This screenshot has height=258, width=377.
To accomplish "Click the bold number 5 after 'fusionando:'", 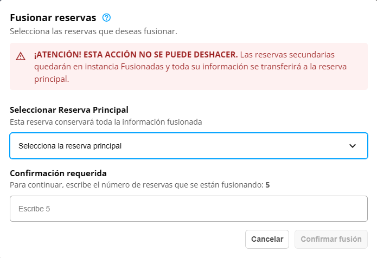I will (267, 185).
